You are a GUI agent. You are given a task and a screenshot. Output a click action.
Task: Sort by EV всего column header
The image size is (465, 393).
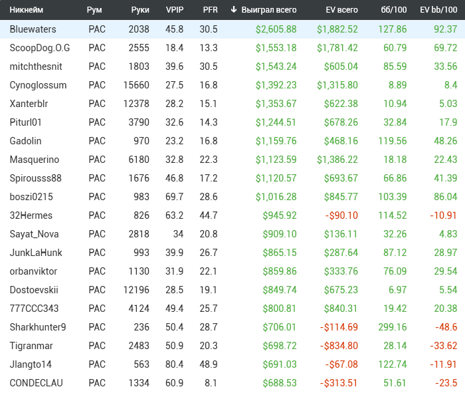pyautogui.click(x=342, y=10)
